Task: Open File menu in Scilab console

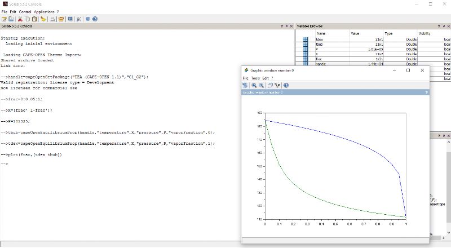Action: (5, 12)
